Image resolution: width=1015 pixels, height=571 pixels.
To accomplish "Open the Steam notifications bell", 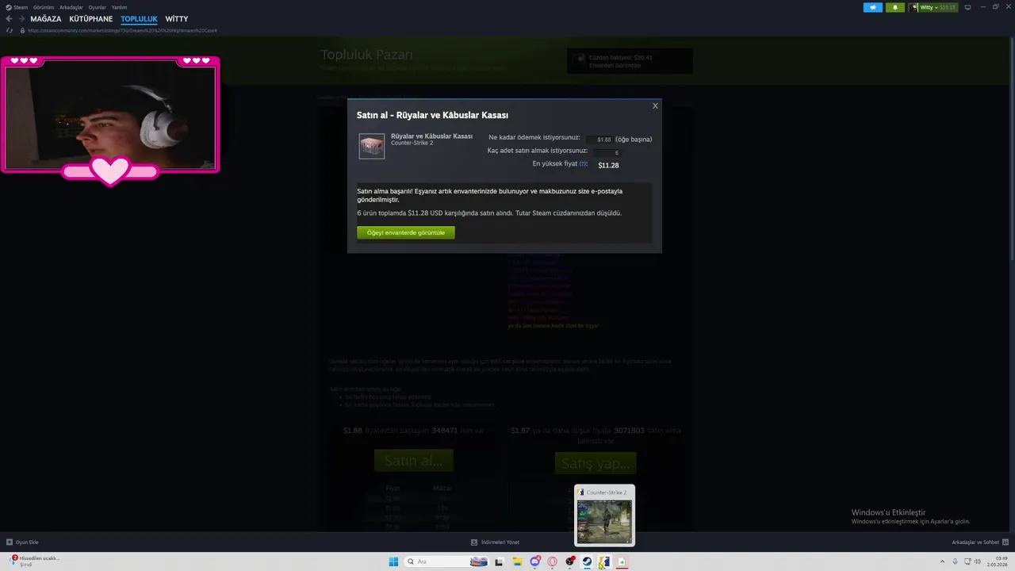I will coord(895,7).
